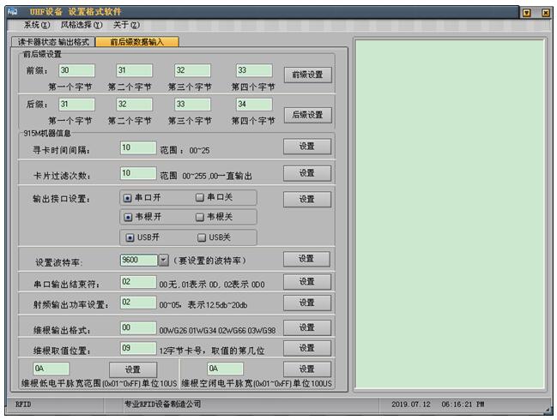Viewport: 557px width, 420px height.
Task: Click the 卡片过滤次数 input field
Action: click(137, 173)
